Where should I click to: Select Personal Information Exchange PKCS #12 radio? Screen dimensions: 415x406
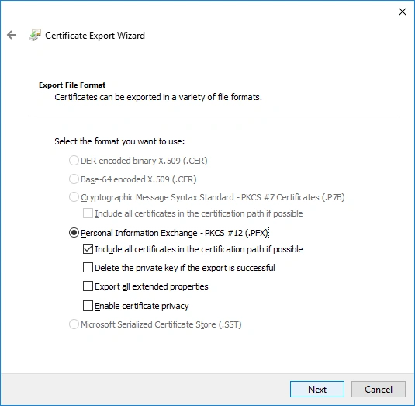[74, 233]
